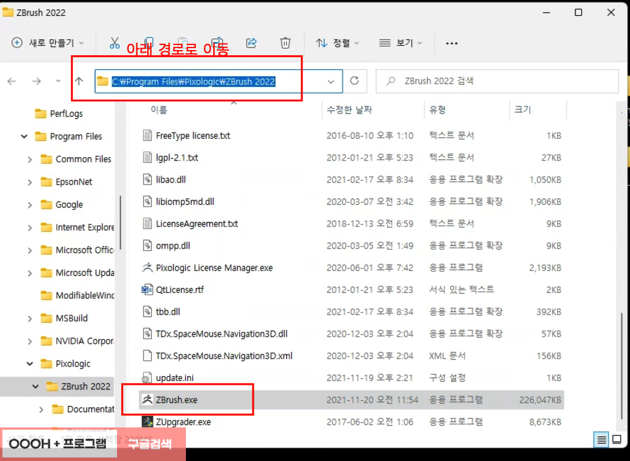Click the 226,047KB size of ZBrush.exe
630x461 pixels.
point(540,399)
